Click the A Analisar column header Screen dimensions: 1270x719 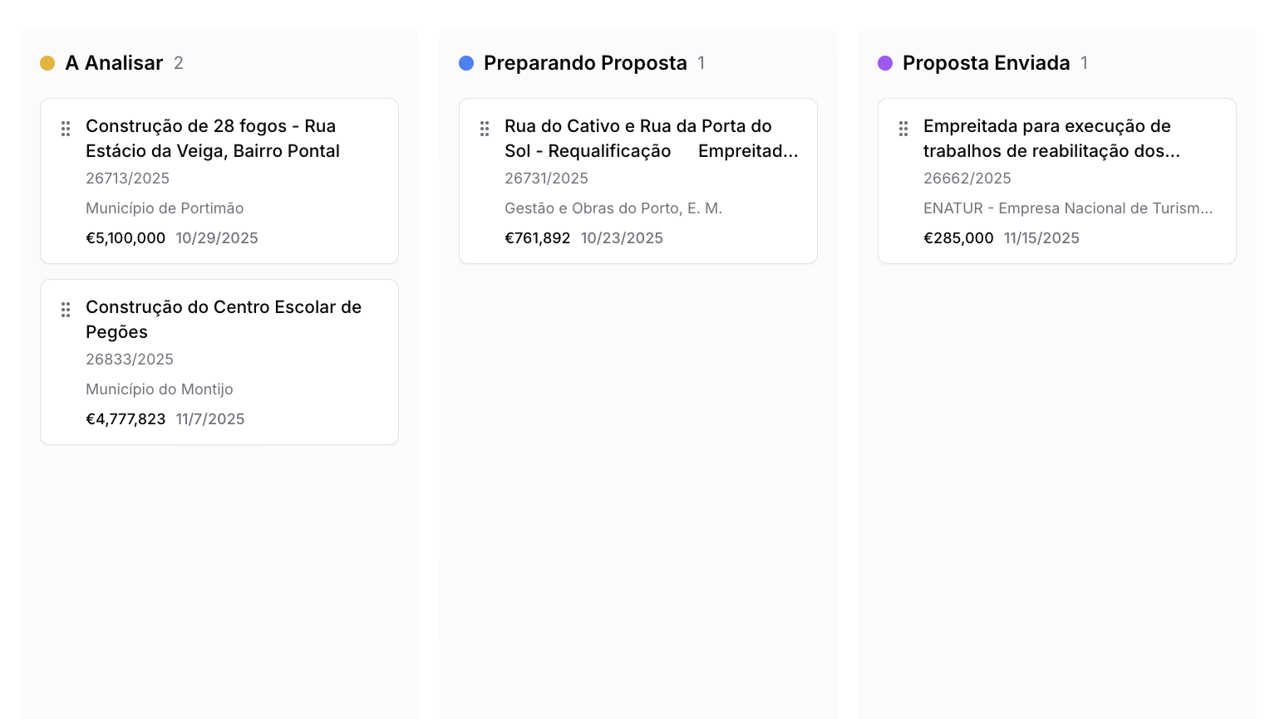(x=114, y=62)
